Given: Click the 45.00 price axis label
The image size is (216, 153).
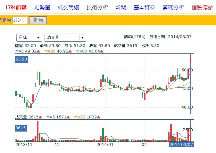Looking at the screenshot, I should tap(187, 89).
